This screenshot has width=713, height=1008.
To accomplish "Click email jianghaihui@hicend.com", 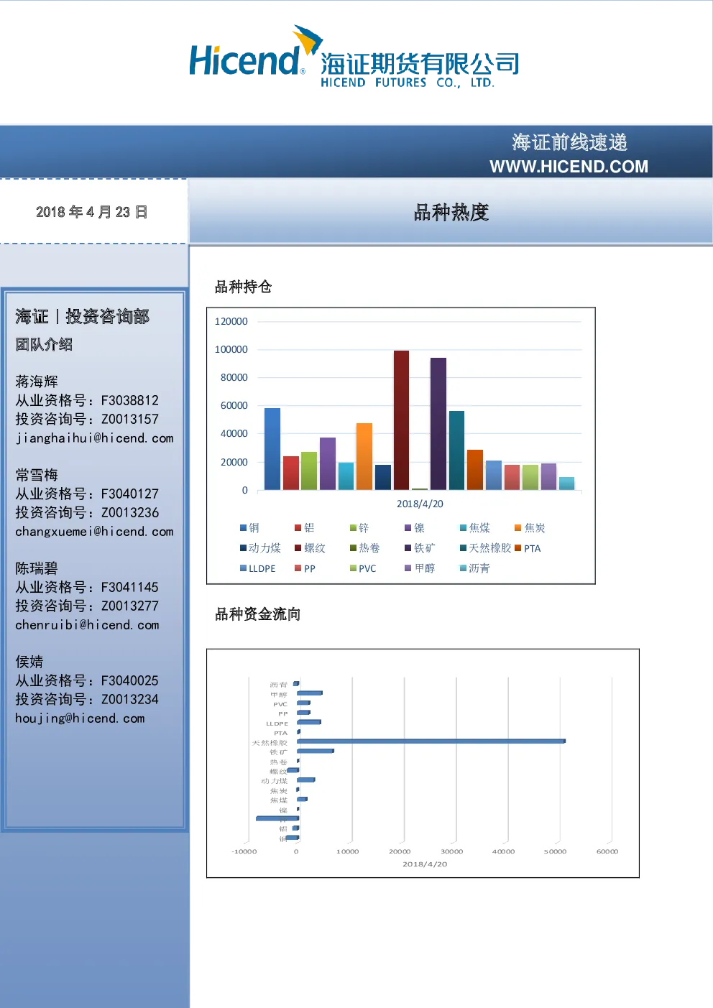I will (x=94, y=438).
